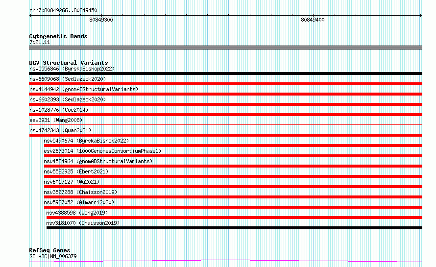Viewport: 436px width, 267px height.
Task: Click the red bar under nsv6017127
Action: pos(233,187)
